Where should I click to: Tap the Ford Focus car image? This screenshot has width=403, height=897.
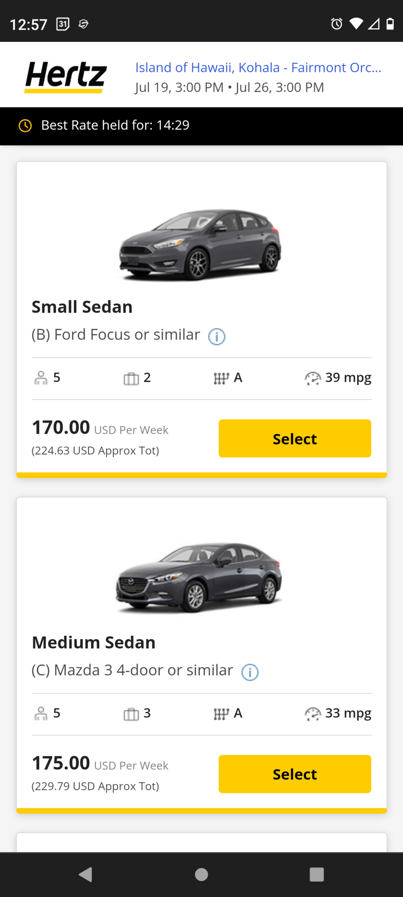coord(200,244)
